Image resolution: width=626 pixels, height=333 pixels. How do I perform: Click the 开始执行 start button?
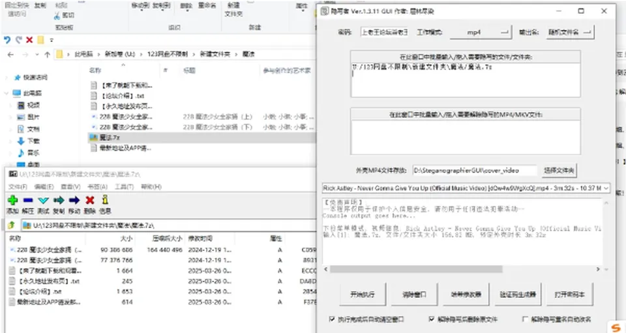point(363,295)
